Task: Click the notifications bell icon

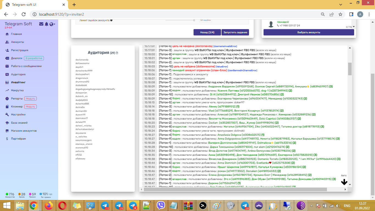Action: pos(46,24)
